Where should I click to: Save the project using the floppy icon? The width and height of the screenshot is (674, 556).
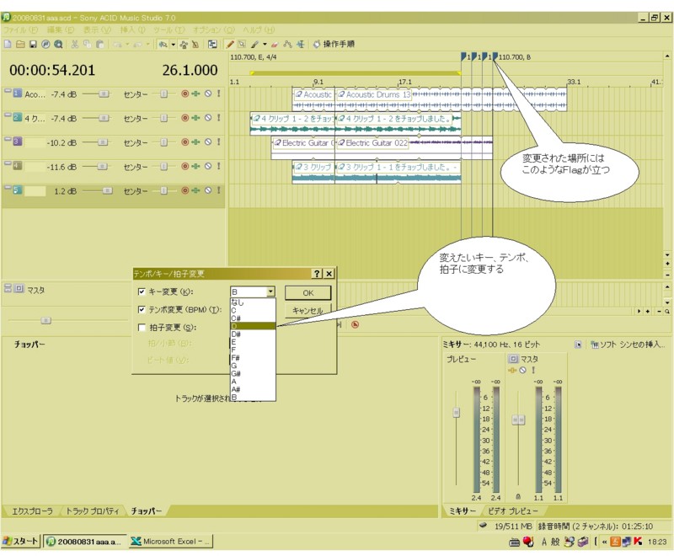click(33, 45)
